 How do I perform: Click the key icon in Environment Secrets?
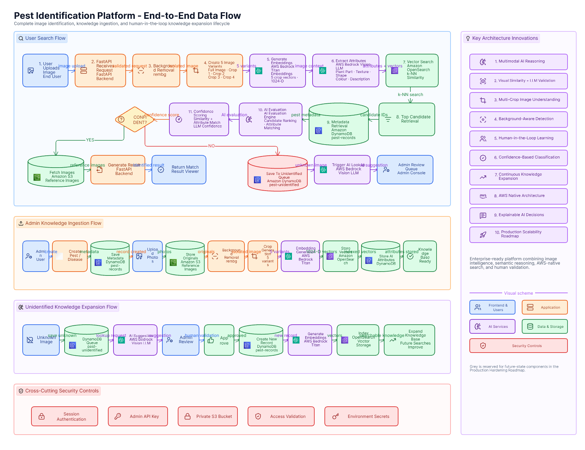coord(335,416)
